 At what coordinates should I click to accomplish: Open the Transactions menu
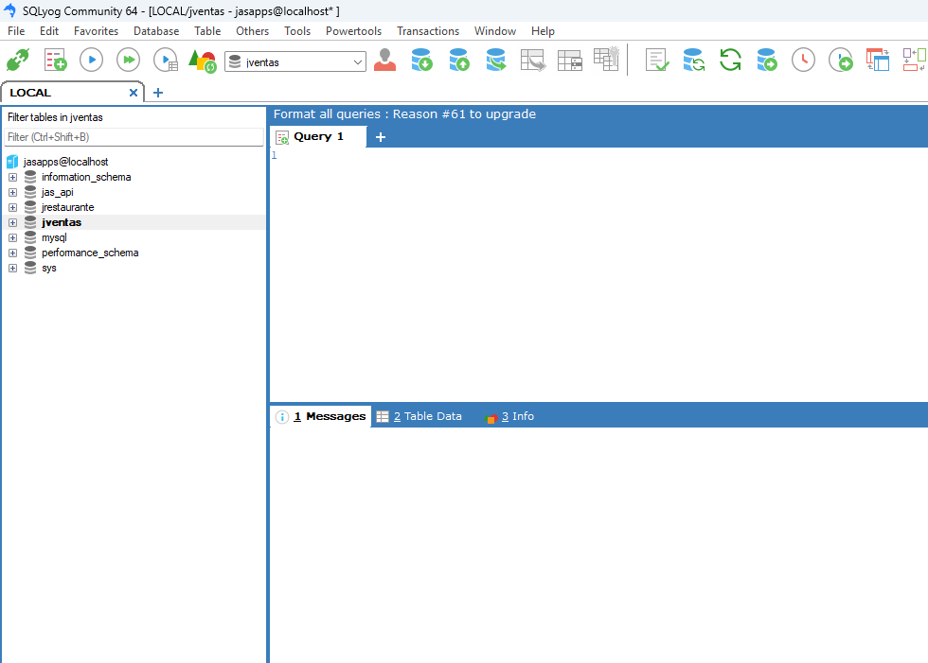[428, 30]
